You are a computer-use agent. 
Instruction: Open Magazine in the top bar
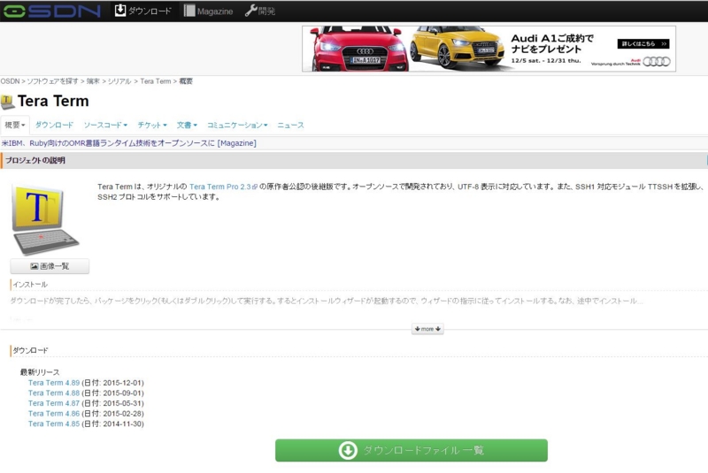point(208,11)
